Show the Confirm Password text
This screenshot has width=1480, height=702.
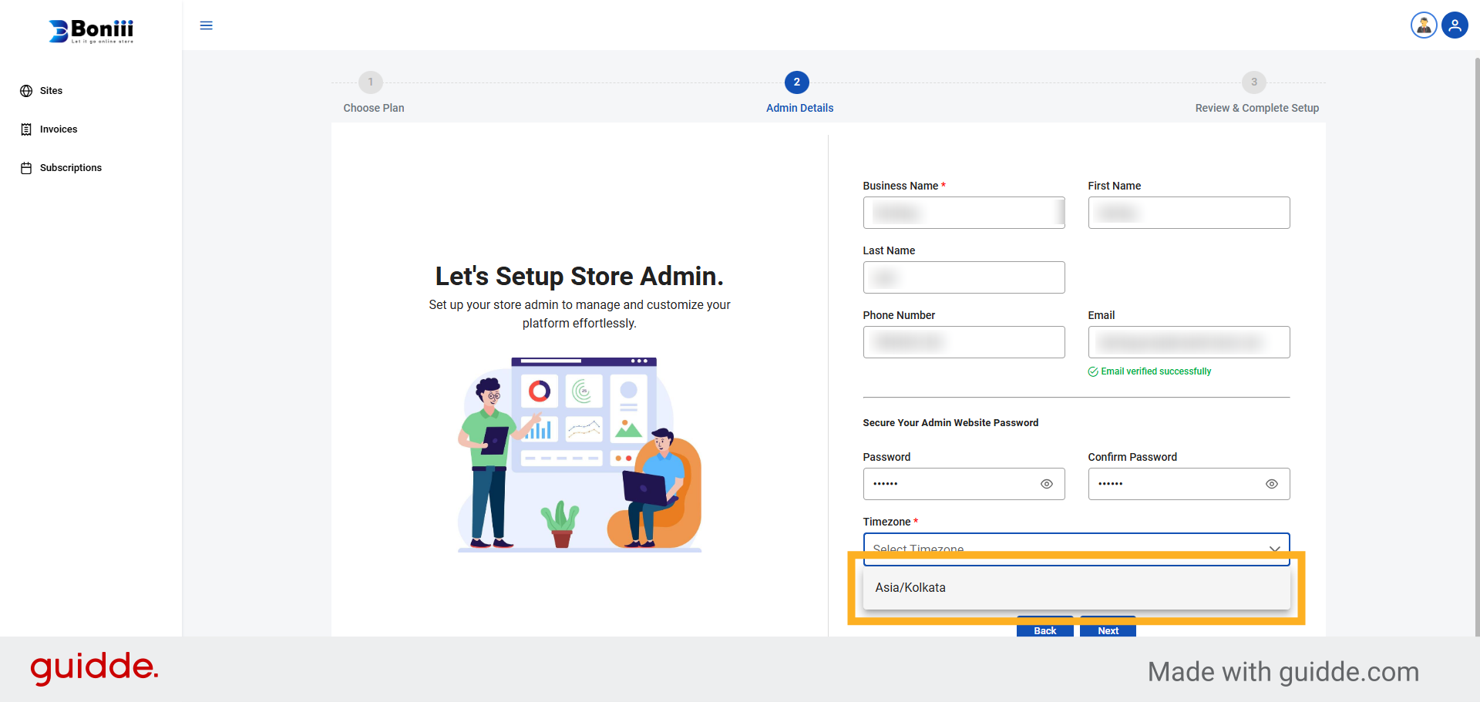1271,484
